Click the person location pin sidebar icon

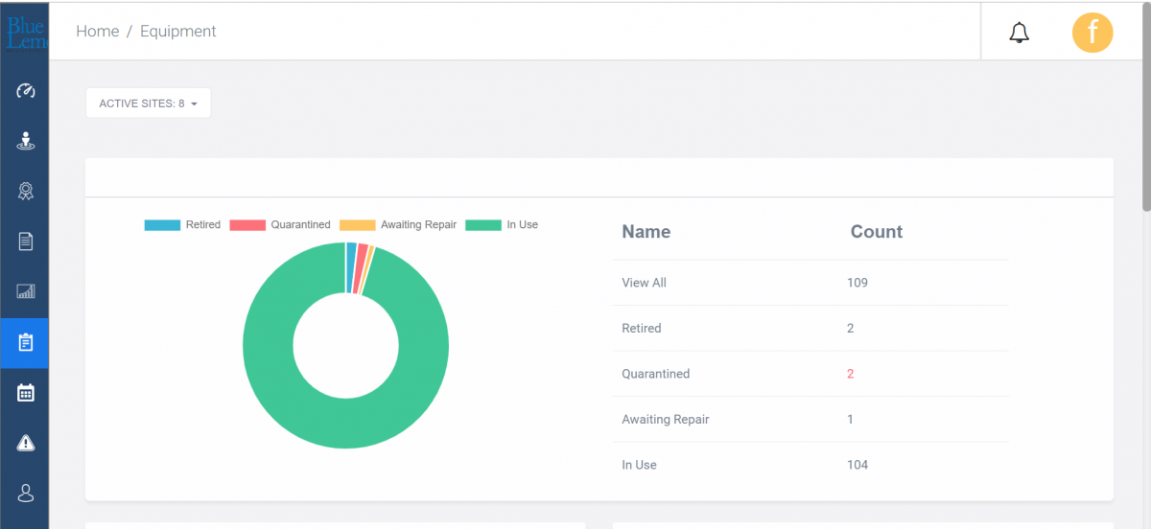(26, 142)
